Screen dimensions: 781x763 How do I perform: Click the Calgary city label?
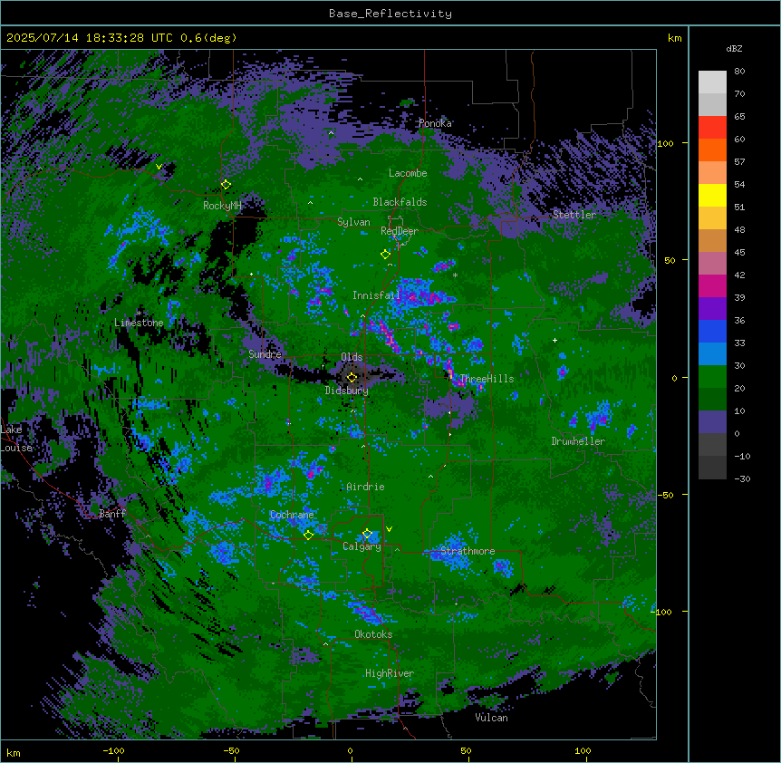click(362, 546)
